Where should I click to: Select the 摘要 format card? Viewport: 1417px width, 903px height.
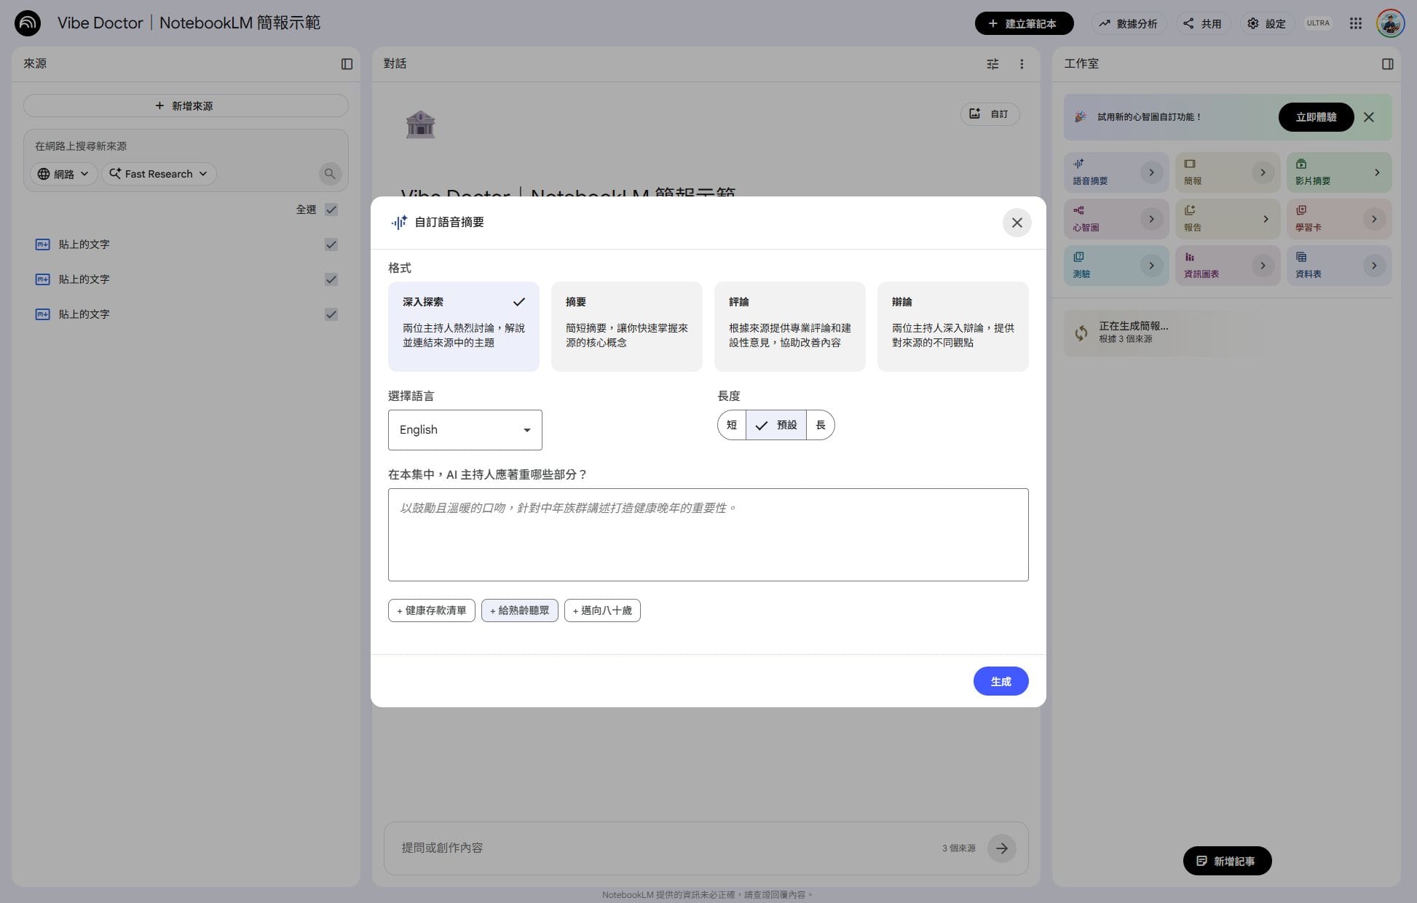(627, 327)
